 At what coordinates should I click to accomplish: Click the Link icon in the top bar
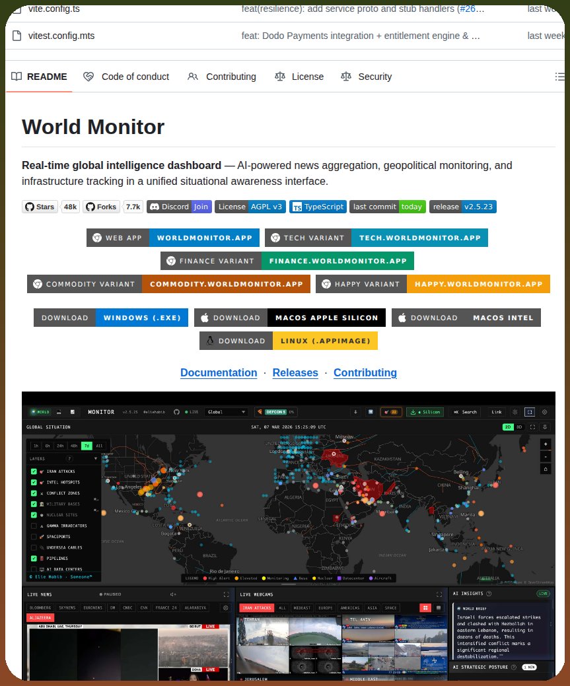click(497, 412)
